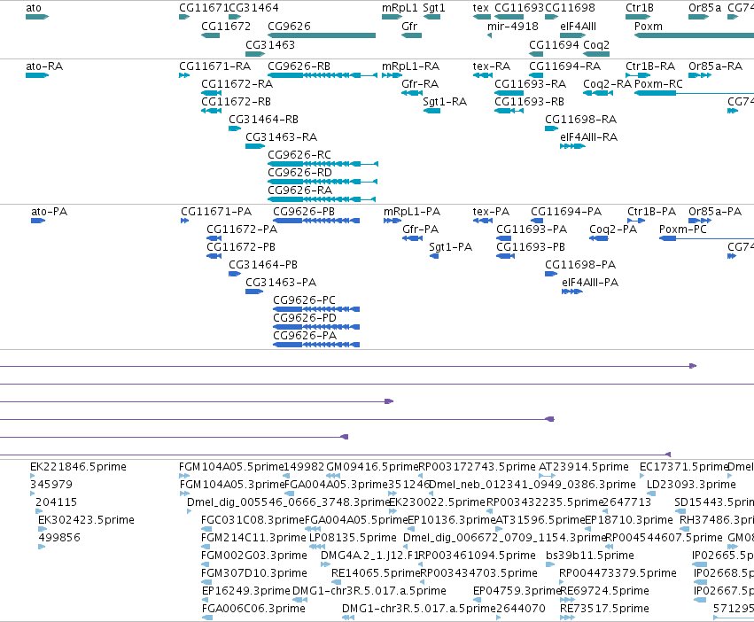Click the blue arrow glyph under ato-PA
Screen dimensions: 754x622
[38, 221]
